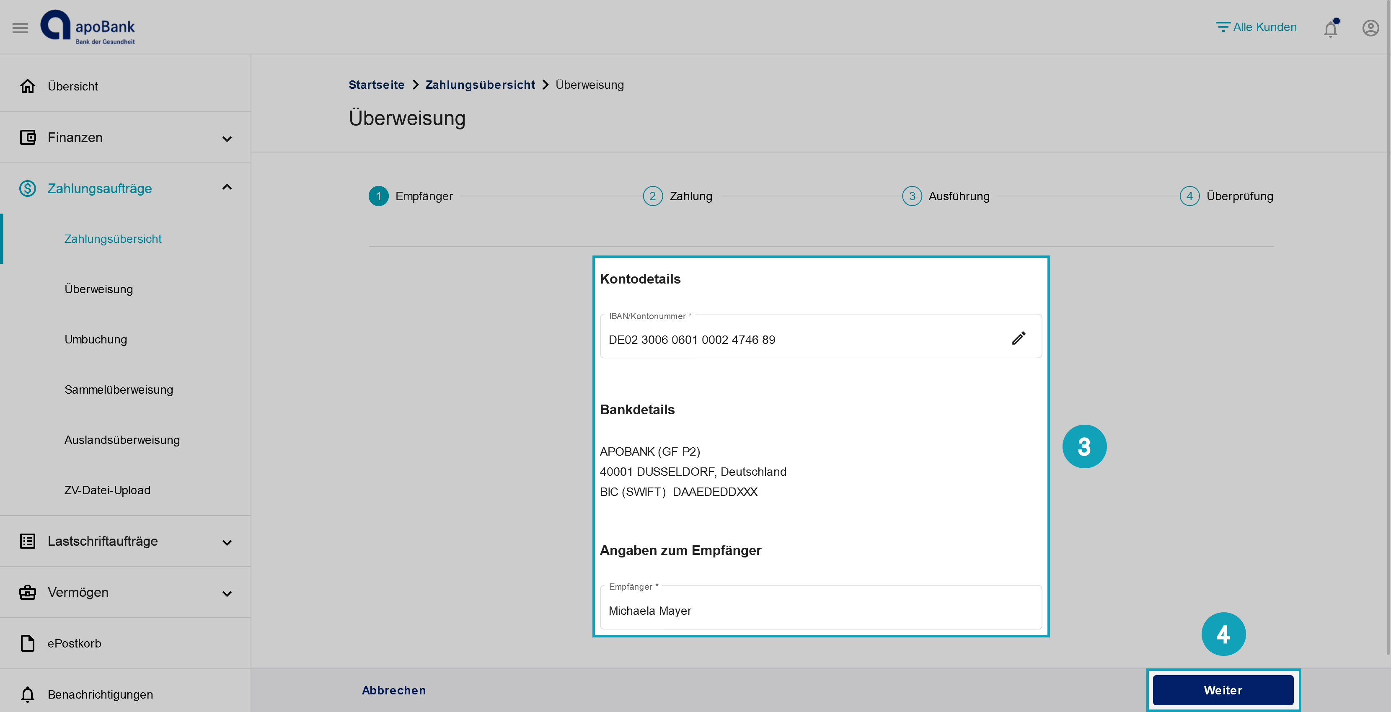The image size is (1391, 712).
Task: Select step 2 Zahlung in stepper
Action: pyautogui.click(x=677, y=196)
